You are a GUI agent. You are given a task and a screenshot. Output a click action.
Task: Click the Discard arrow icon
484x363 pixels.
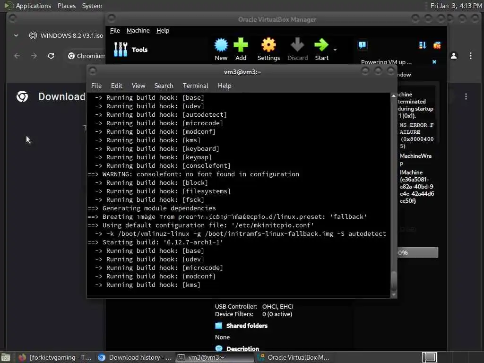[x=298, y=49]
